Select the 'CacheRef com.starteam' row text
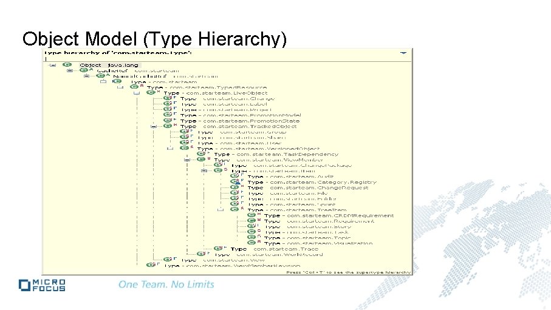This screenshot has width=551, height=310. click(x=138, y=70)
